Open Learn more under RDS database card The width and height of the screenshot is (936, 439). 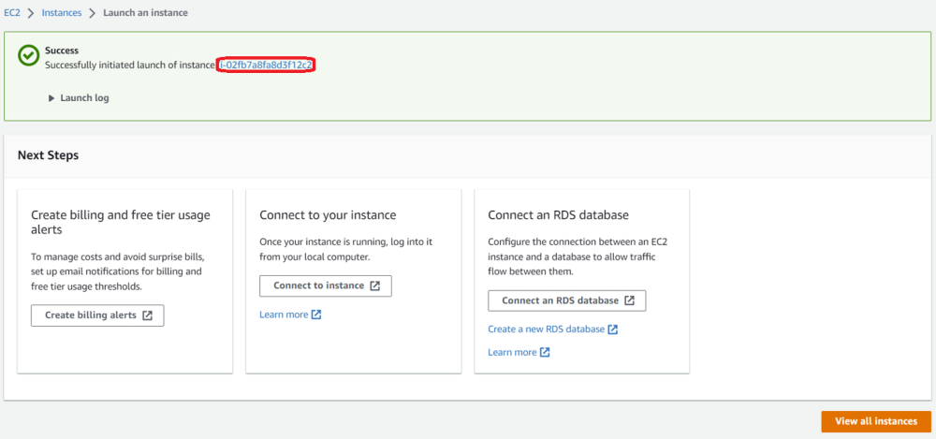(512, 352)
